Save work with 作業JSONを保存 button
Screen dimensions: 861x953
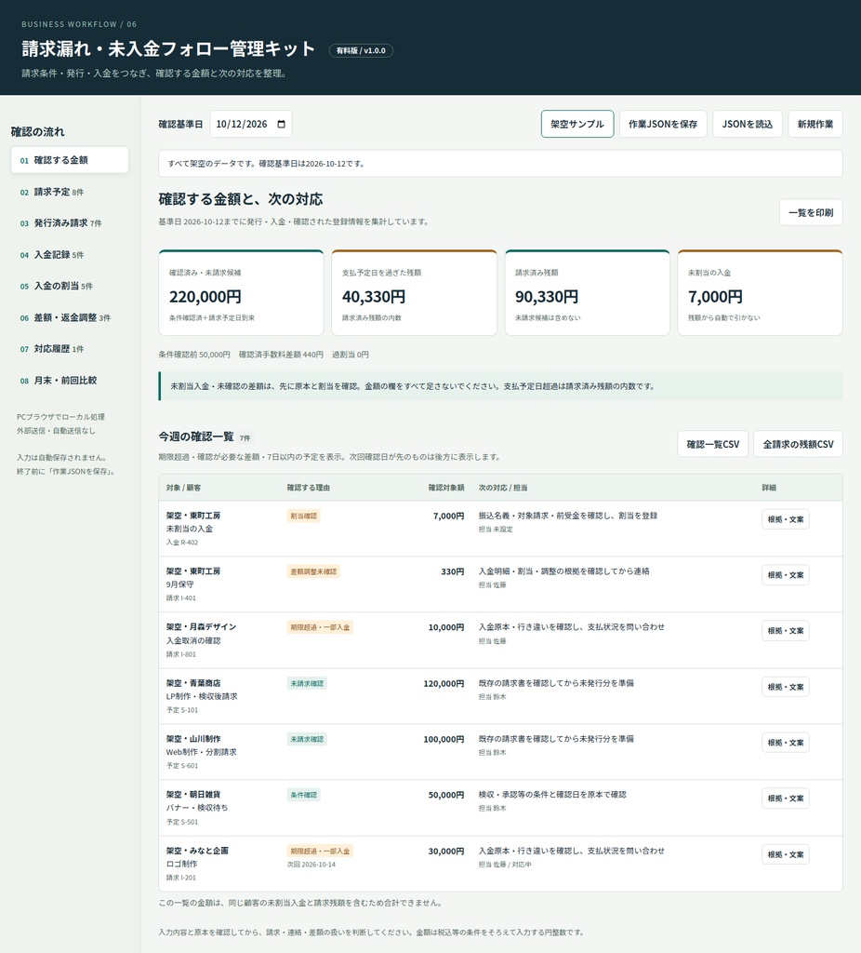pos(662,124)
